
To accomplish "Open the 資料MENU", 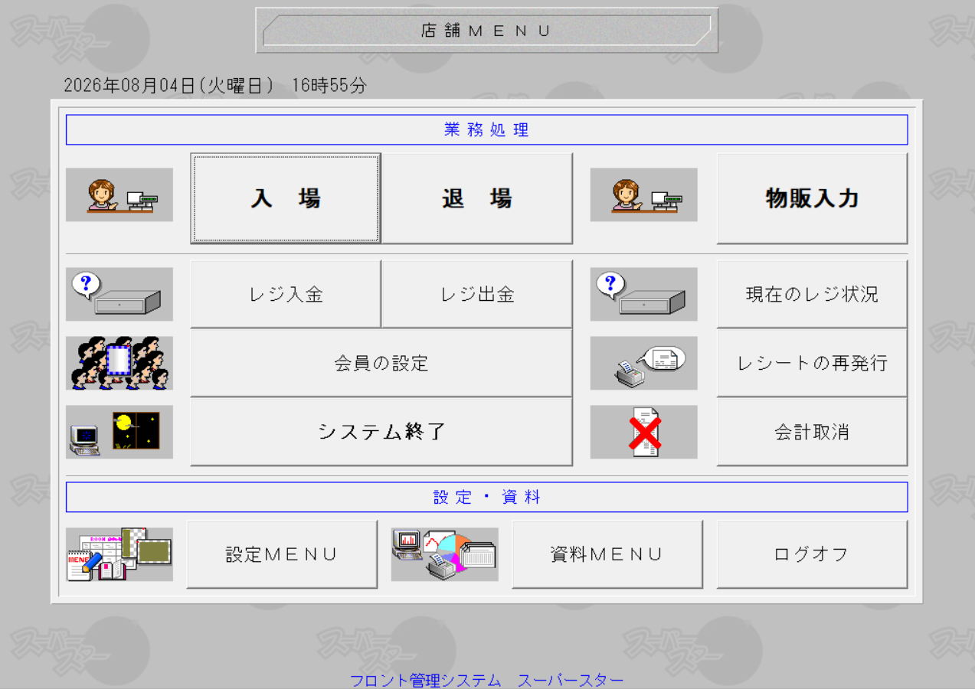I will pyautogui.click(x=607, y=554).
